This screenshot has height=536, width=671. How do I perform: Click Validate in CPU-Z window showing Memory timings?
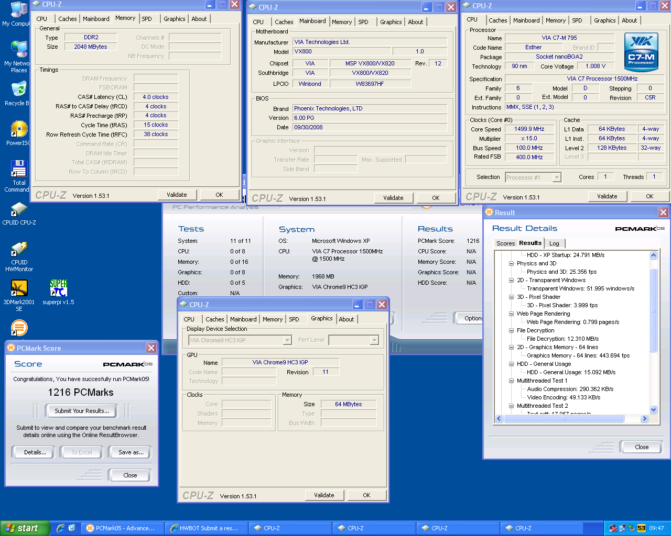pyautogui.click(x=177, y=195)
